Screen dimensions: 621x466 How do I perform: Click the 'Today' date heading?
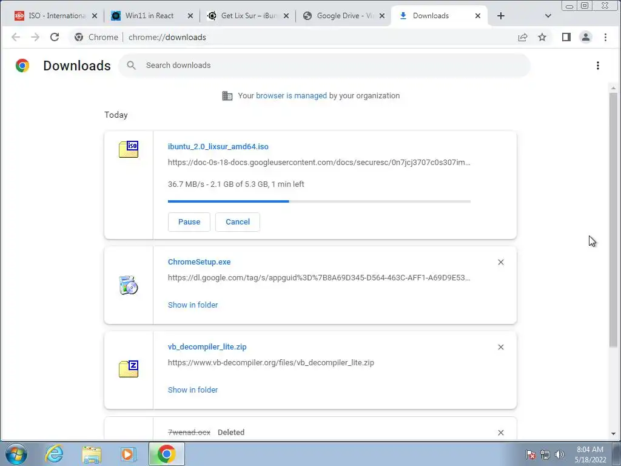click(x=116, y=115)
